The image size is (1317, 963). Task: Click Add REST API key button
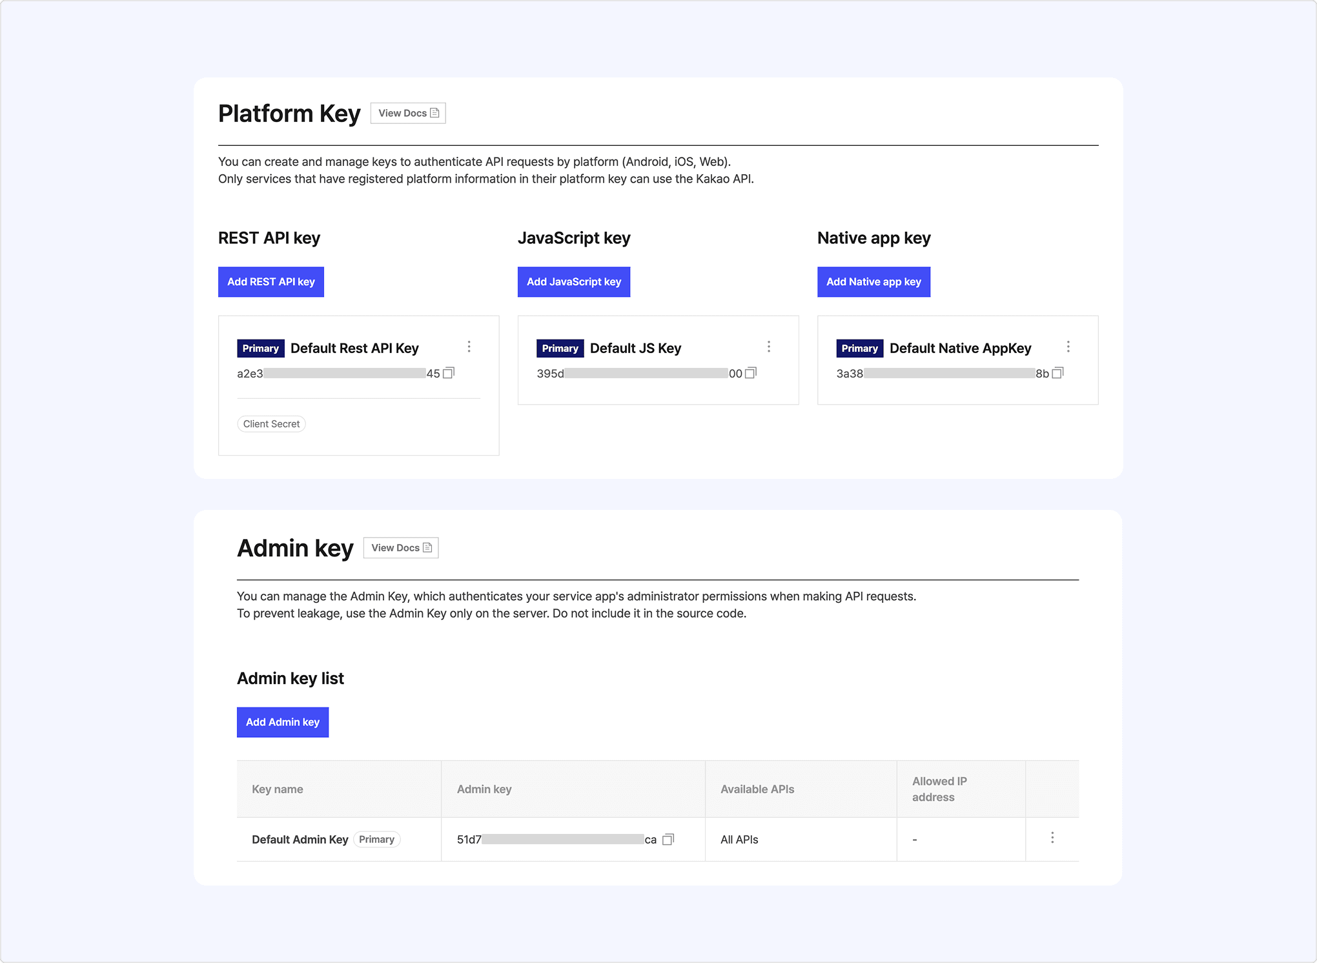pyautogui.click(x=271, y=282)
